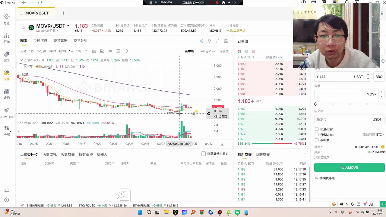Open the AI sparkle analysis icon
This screenshot has height=217, width=386.
tap(201, 41)
